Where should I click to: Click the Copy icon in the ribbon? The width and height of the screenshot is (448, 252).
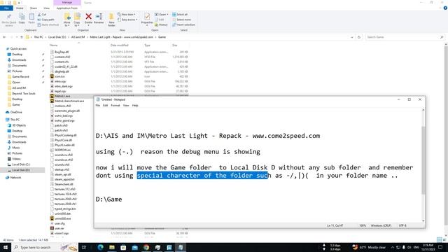(22, 17)
